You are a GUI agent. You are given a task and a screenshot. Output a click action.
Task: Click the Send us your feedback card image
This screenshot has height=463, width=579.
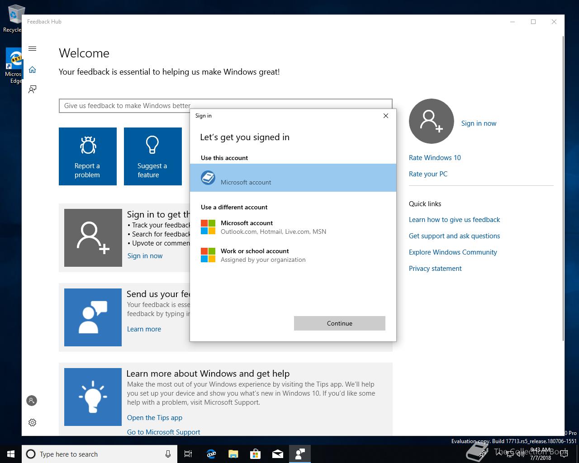coord(93,317)
